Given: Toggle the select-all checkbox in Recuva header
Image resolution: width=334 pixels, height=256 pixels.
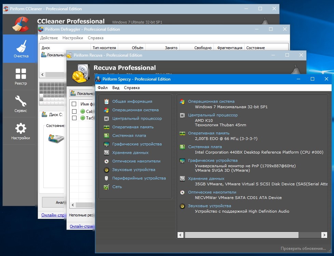Looking at the screenshot, I should (74, 104).
